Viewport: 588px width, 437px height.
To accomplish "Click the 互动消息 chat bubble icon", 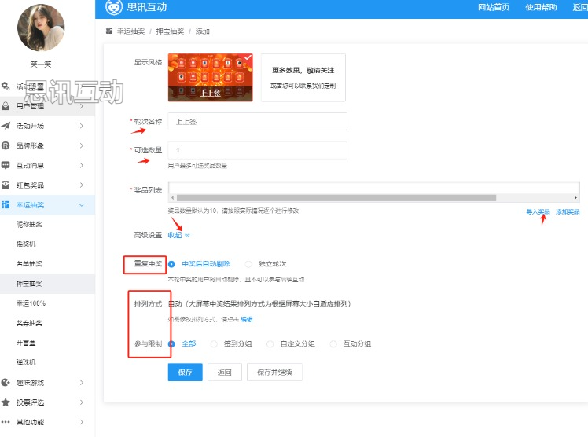I will coord(6,165).
